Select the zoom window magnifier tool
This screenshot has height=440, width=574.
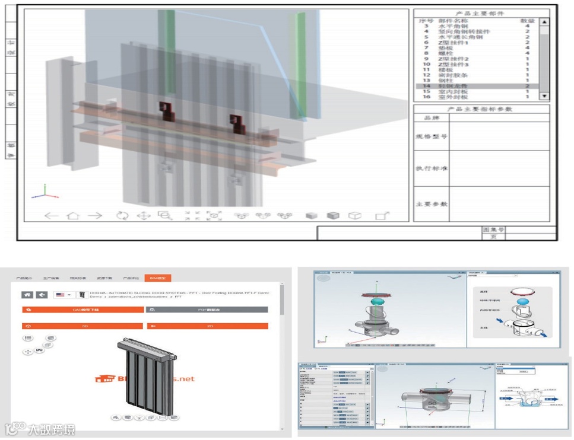[x=165, y=215]
